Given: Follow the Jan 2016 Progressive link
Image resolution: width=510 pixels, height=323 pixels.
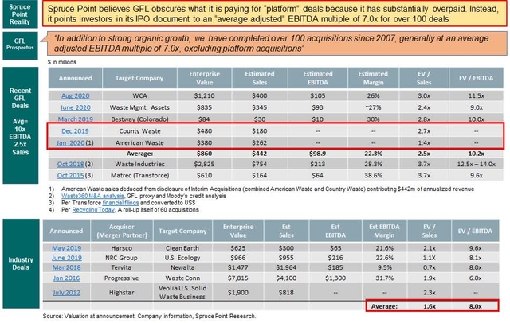Looking at the screenshot, I should [67, 278].
